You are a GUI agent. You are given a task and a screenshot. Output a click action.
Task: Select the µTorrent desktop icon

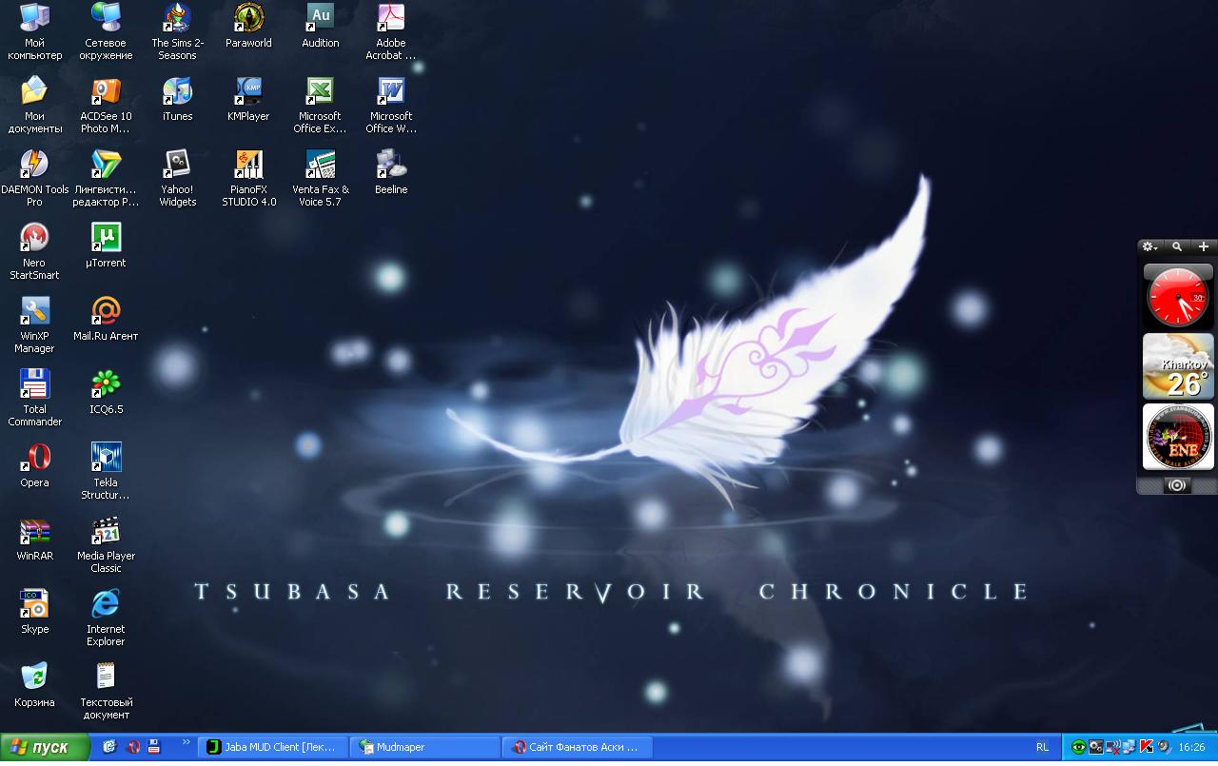pos(106,246)
